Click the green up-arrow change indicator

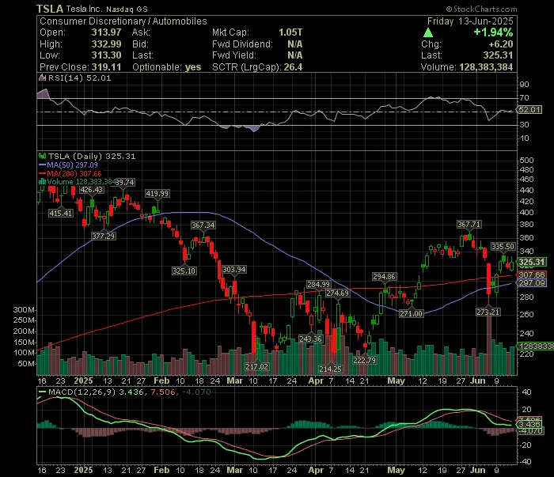coord(428,33)
